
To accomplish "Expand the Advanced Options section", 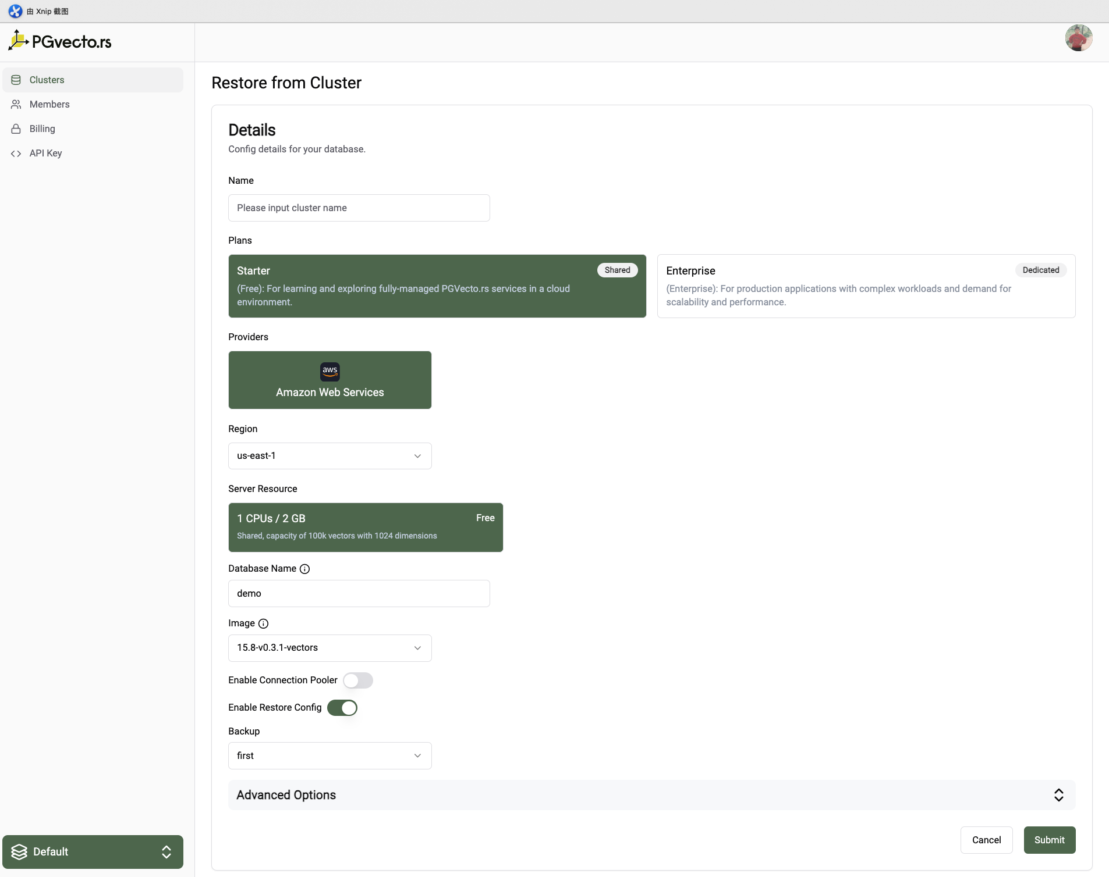I will coord(651,795).
